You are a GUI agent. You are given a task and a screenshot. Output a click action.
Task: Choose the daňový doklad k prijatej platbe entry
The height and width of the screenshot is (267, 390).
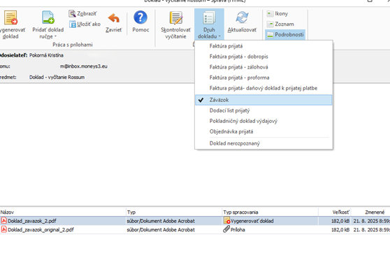263,88
